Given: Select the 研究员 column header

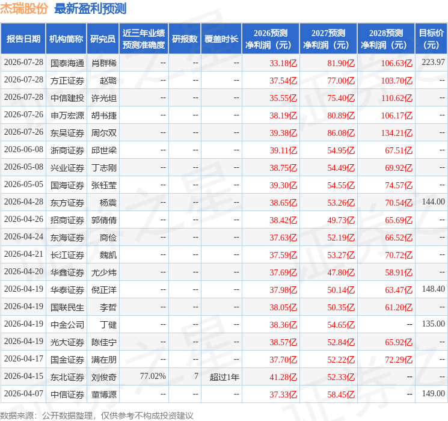Looking at the screenshot, I should pyautogui.click(x=103, y=39).
